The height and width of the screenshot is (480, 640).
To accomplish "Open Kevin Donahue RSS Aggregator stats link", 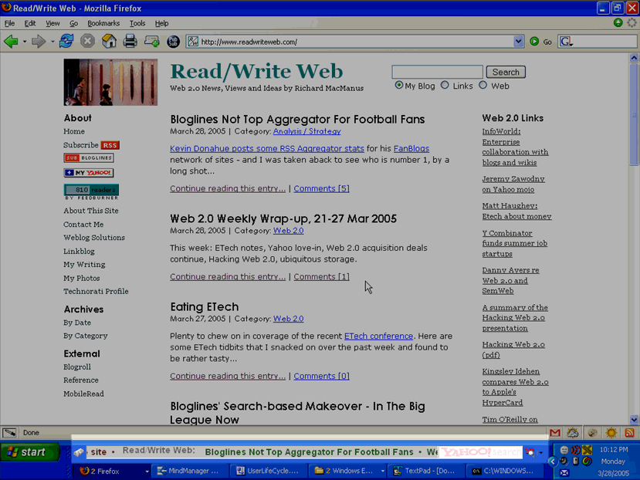I will click(x=267, y=149).
